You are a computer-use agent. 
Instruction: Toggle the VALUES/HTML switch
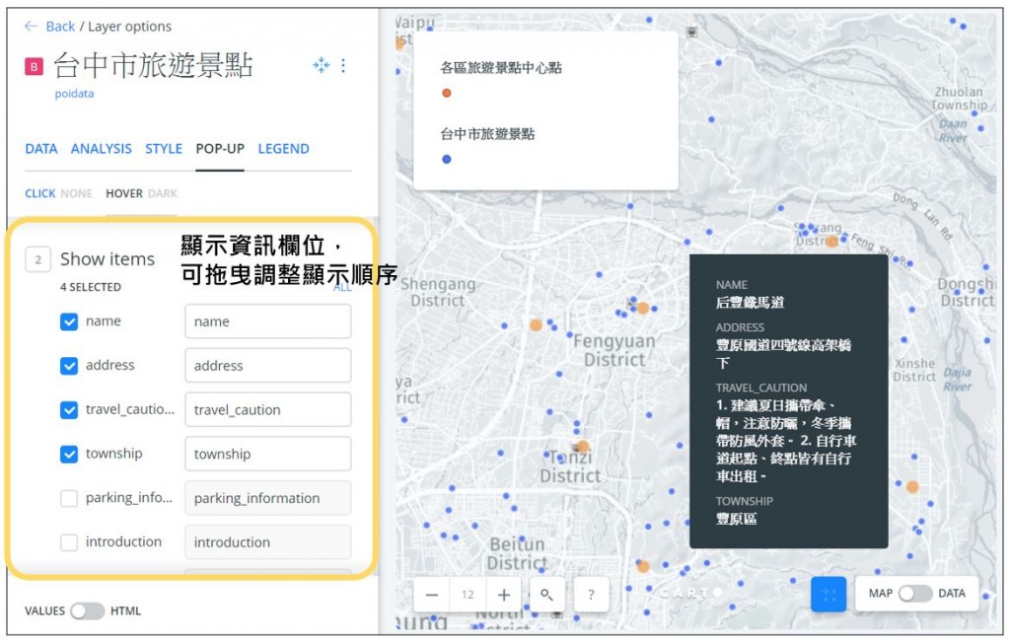pos(88,611)
